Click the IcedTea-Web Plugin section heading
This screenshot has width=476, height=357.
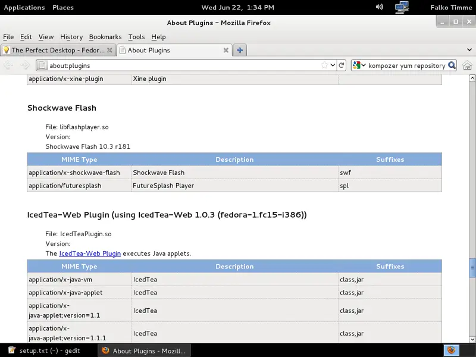pos(167,215)
